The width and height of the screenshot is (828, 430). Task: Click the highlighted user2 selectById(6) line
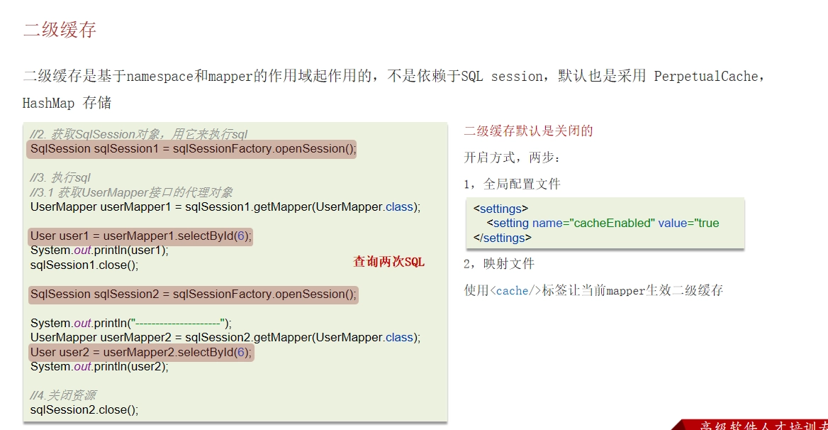[x=141, y=353]
